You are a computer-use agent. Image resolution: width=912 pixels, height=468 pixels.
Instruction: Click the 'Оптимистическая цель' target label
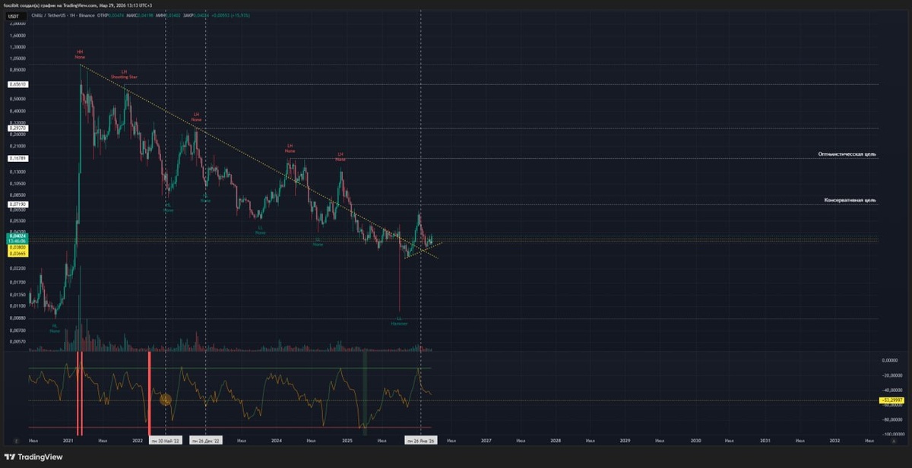[847, 154]
